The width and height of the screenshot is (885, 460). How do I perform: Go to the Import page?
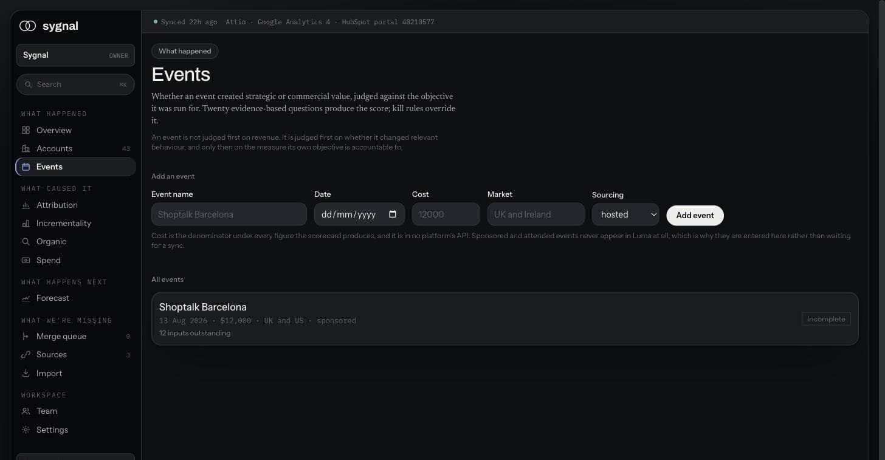pyautogui.click(x=75, y=373)
